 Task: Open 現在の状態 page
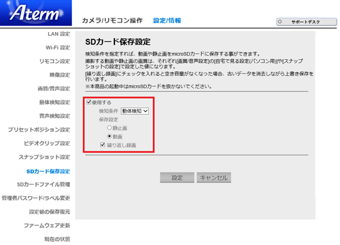coord(57,239)
